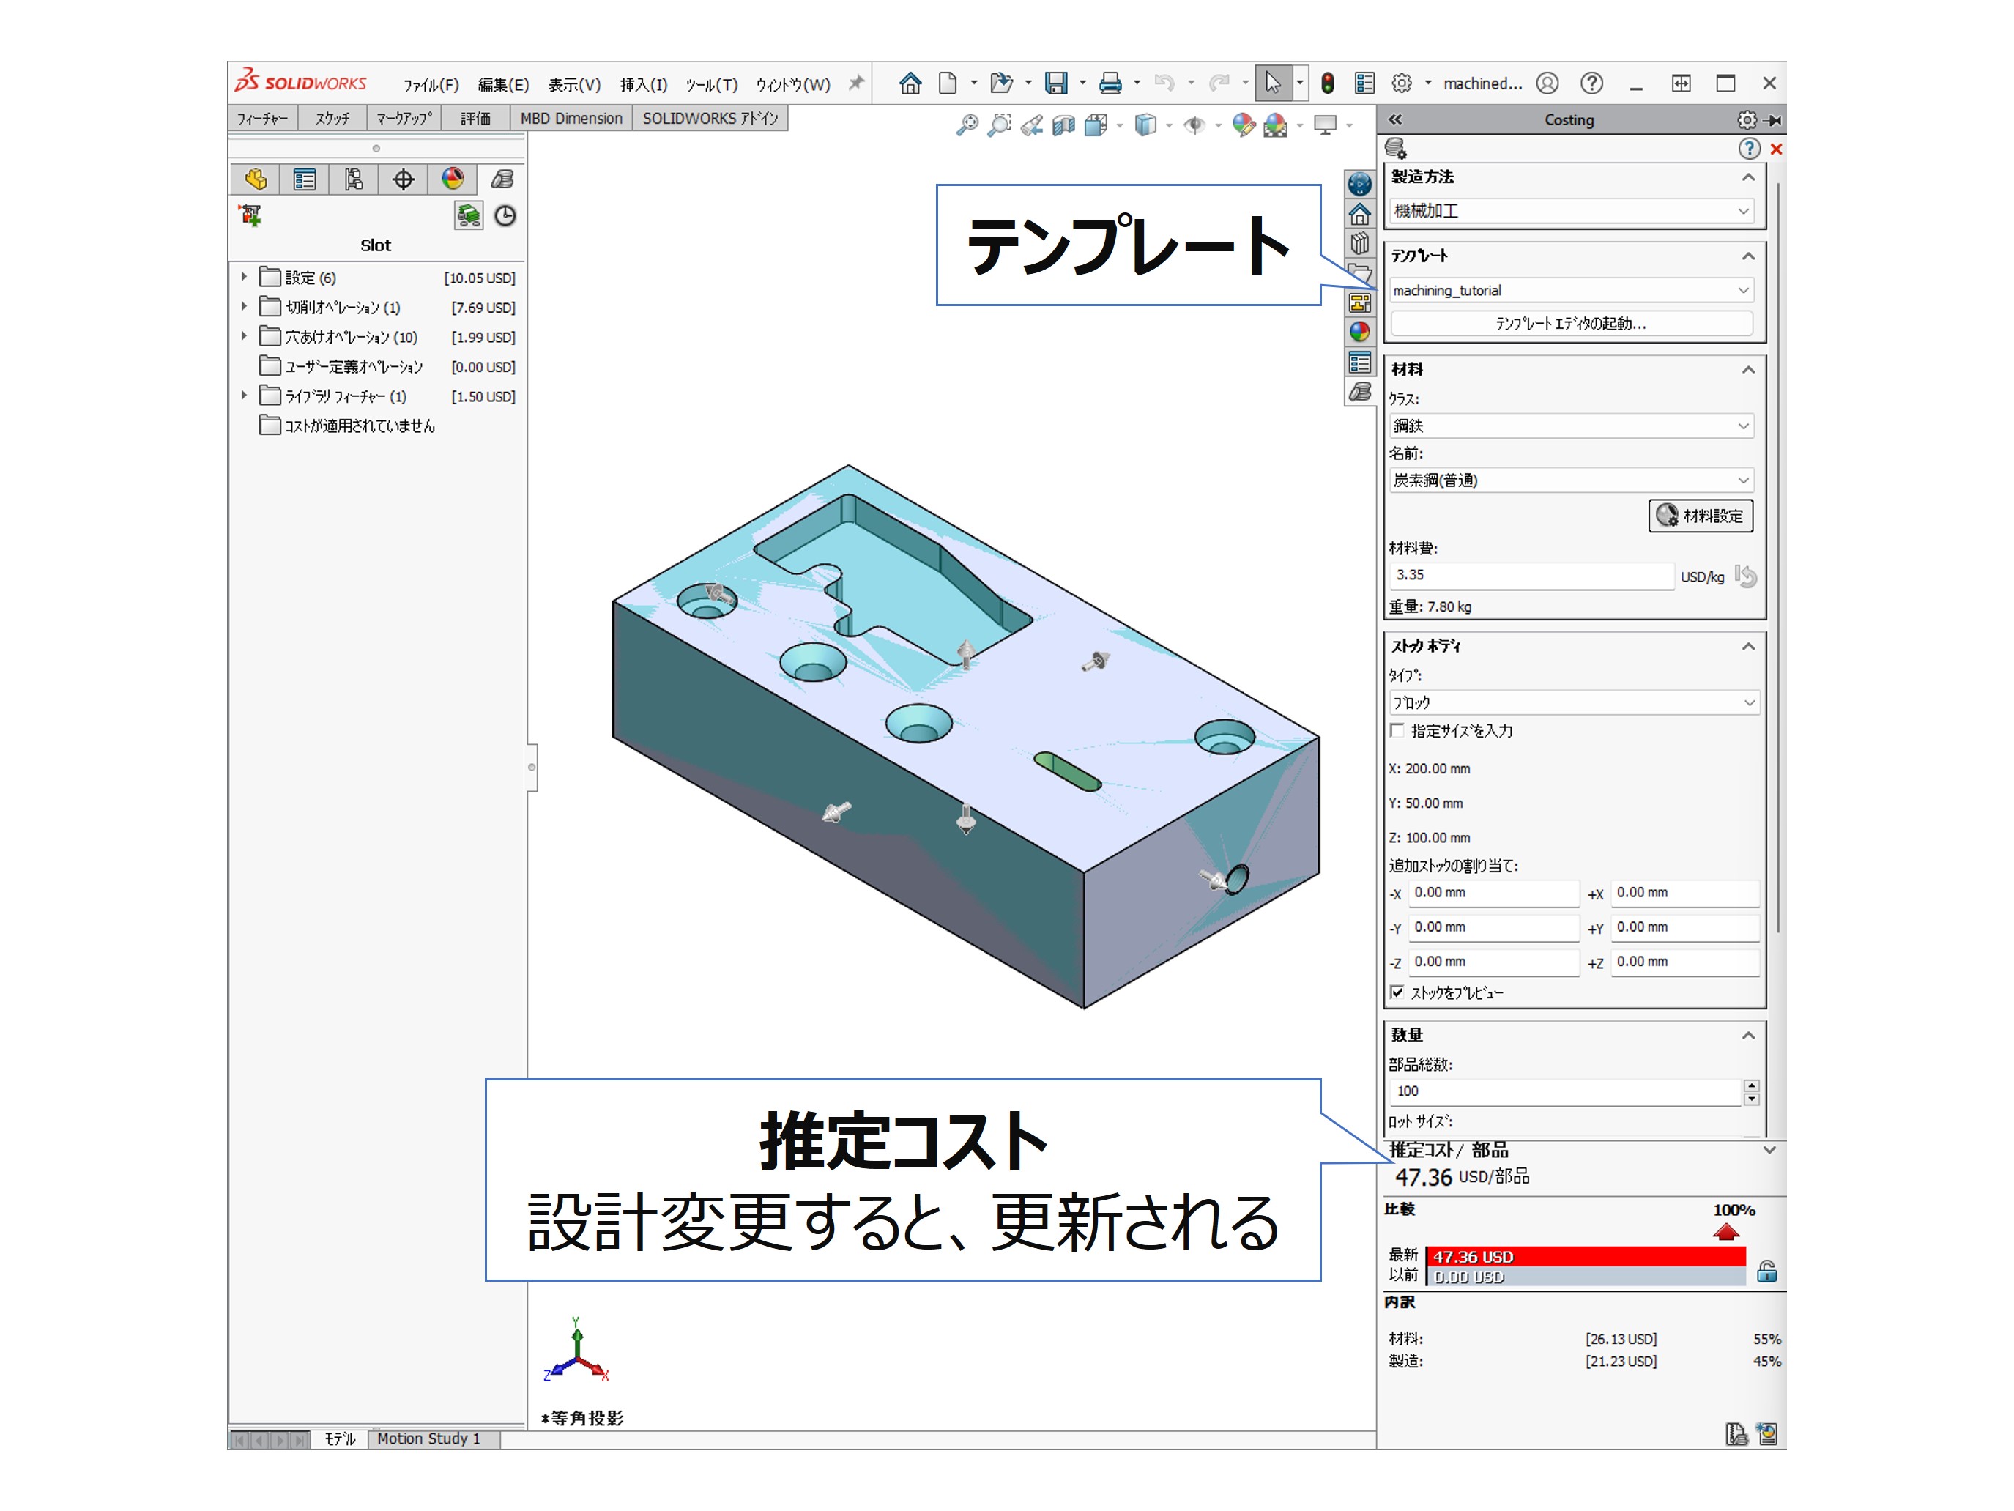
Task: Create a new document icon
Action: [x=948, y=83]
